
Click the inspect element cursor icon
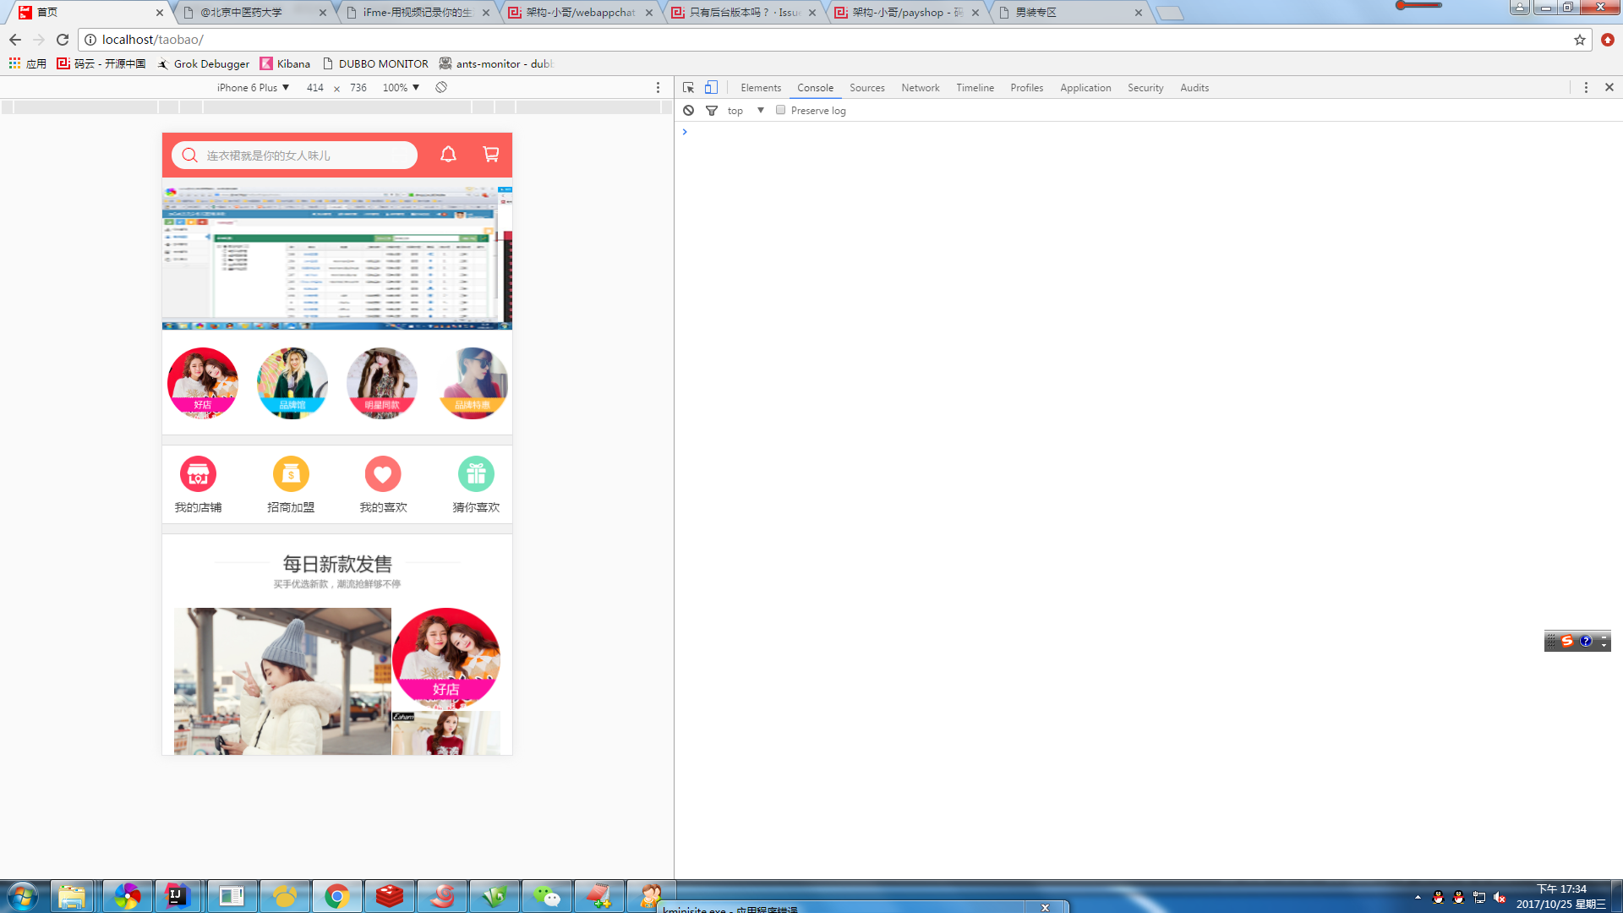coord(688,87)
